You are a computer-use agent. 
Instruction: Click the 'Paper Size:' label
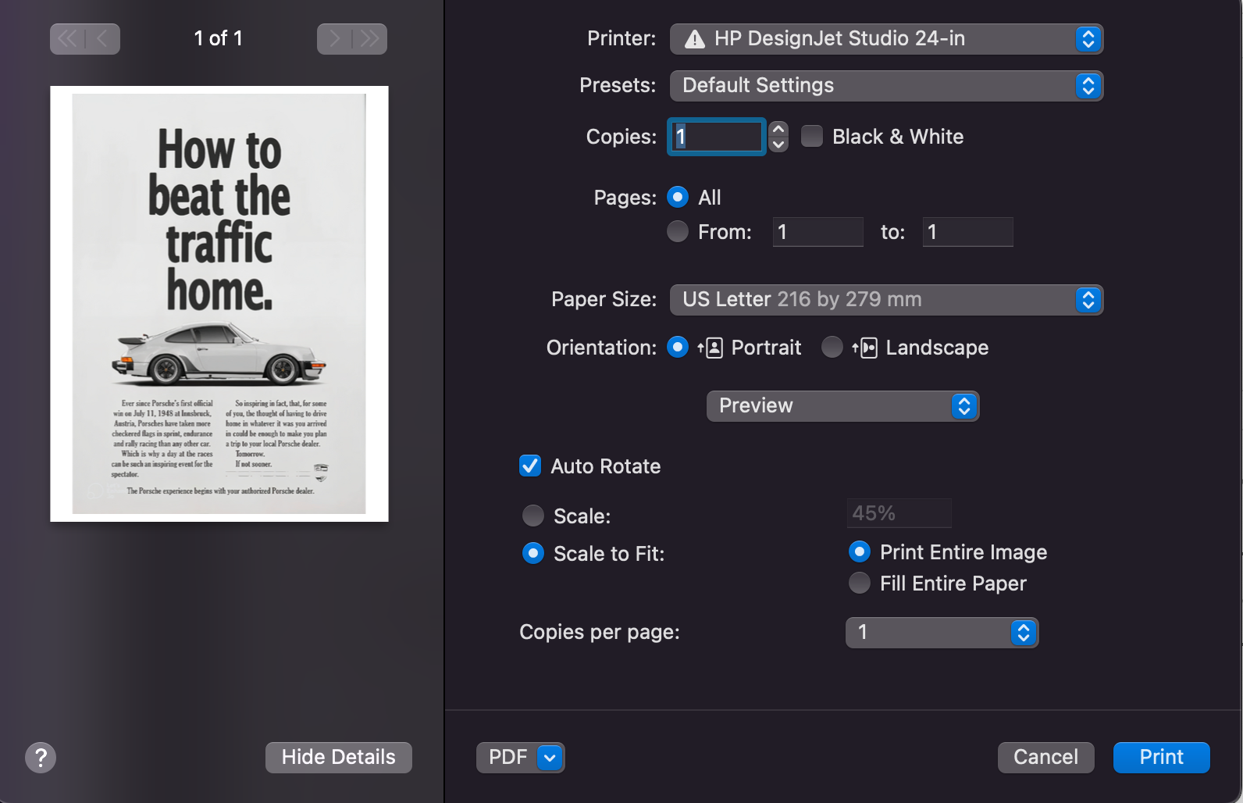point(604,299)
